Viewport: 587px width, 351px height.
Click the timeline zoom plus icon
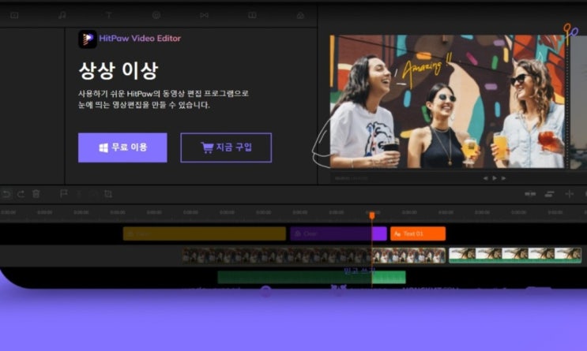(569, 193)
